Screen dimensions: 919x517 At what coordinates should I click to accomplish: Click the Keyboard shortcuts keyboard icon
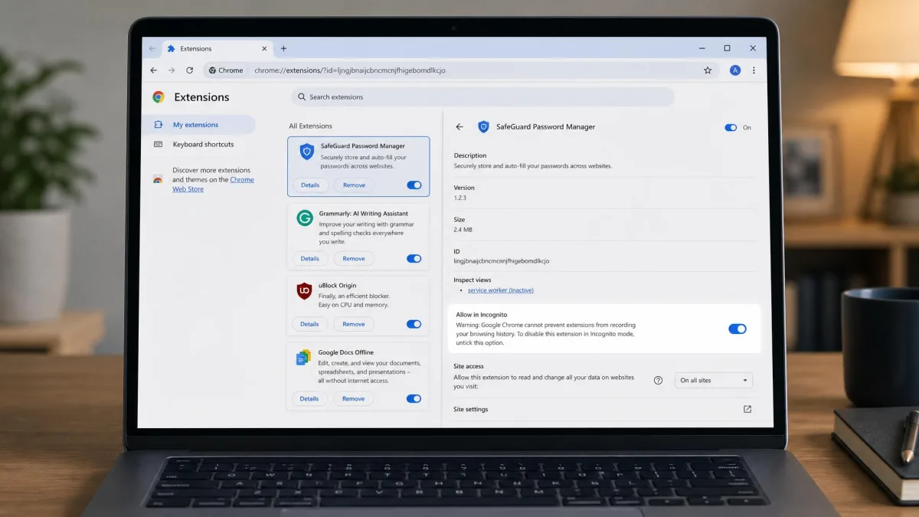(159, 145)
